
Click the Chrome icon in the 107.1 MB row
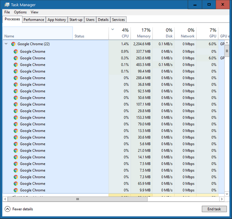(16, 104)
